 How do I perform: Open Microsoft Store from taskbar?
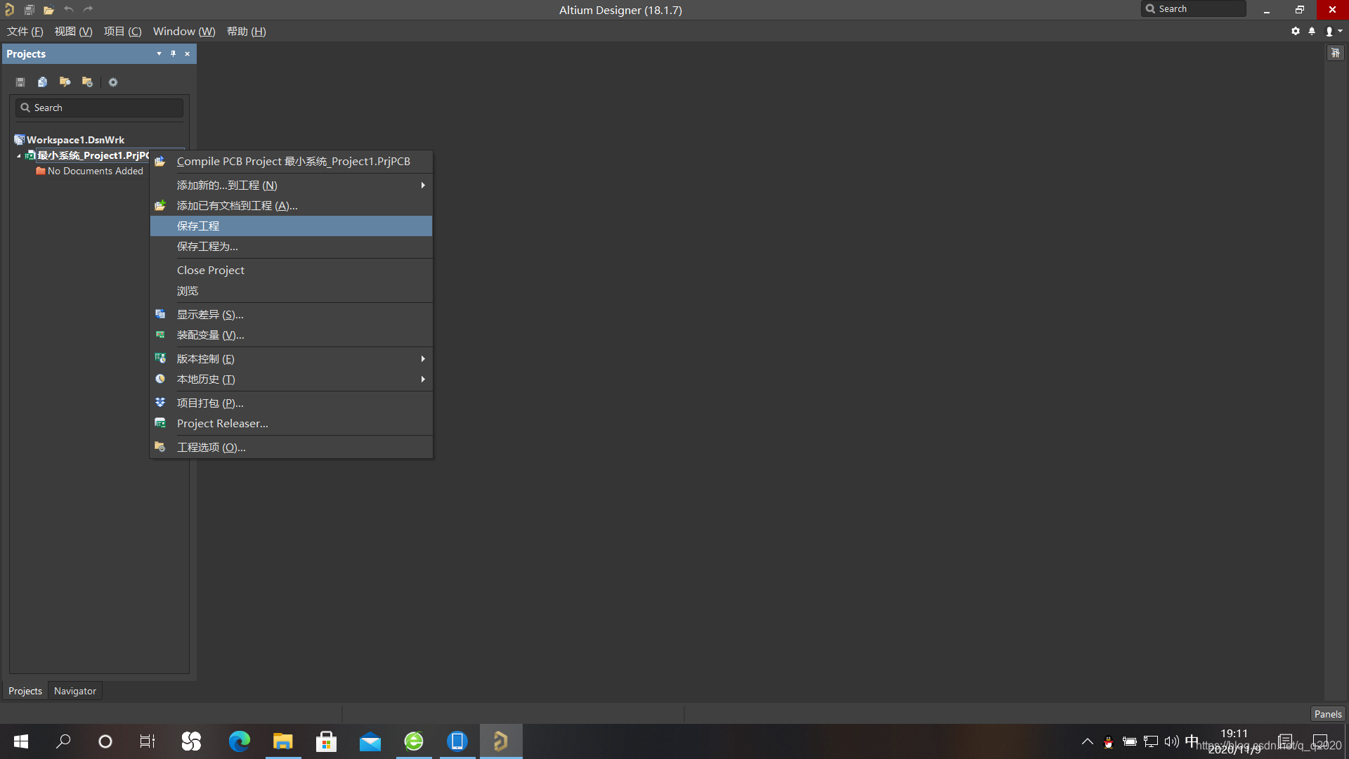[327, 741]
